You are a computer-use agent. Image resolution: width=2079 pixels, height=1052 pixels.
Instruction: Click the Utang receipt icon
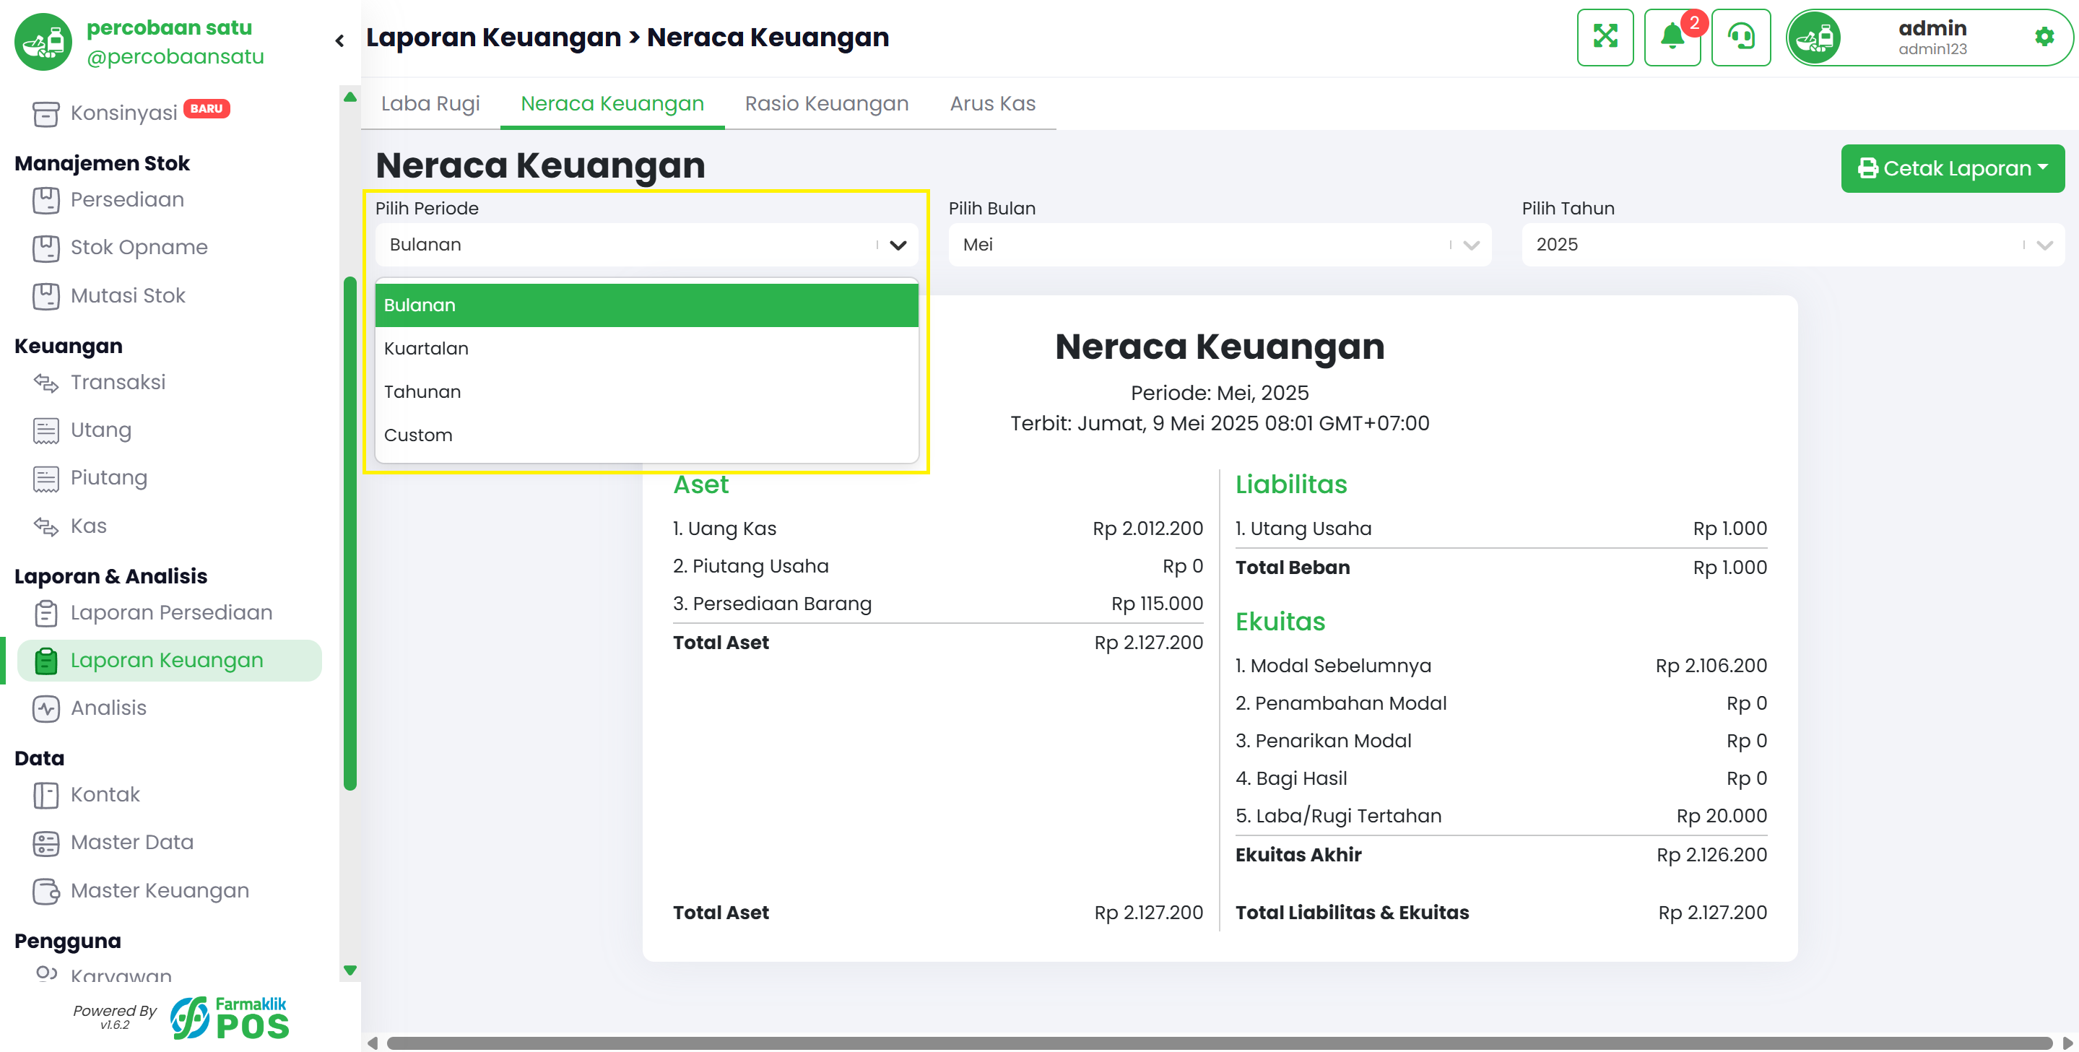point(45,430)
